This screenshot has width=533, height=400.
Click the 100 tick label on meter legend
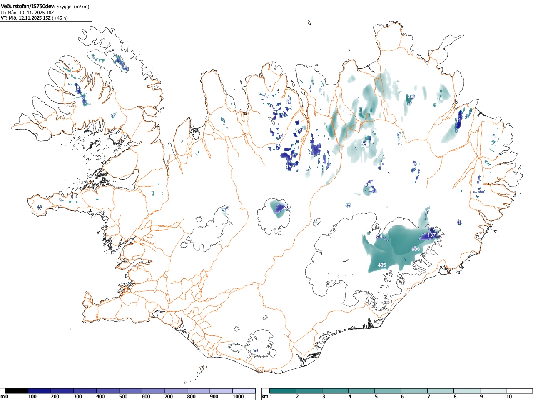point(32,397)
